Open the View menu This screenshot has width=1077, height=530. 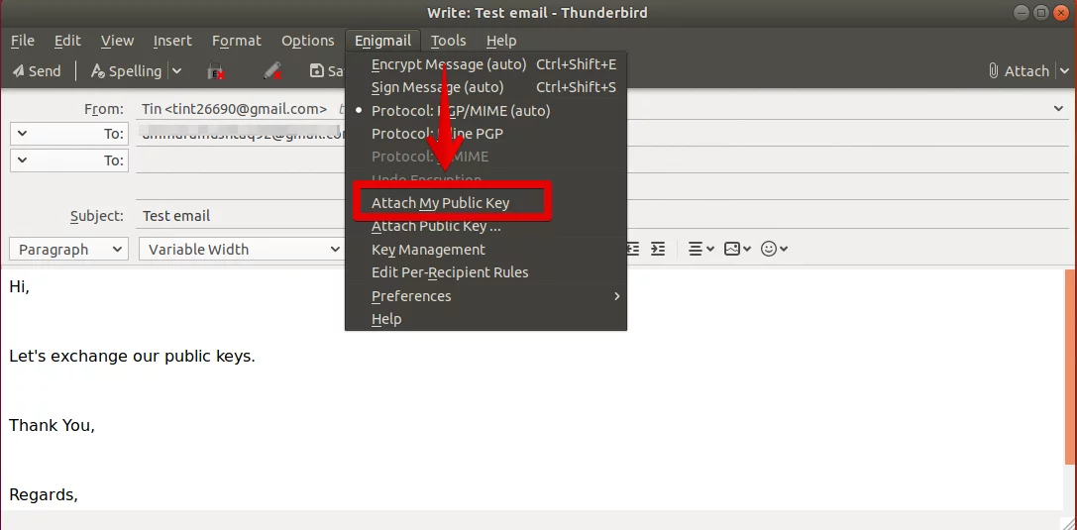point(118,41)
